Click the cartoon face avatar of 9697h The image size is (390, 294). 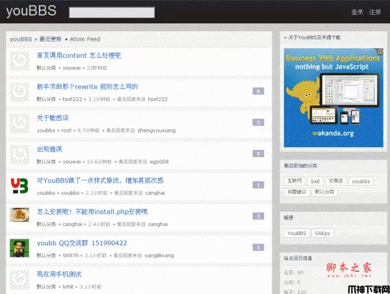(19, 247)
